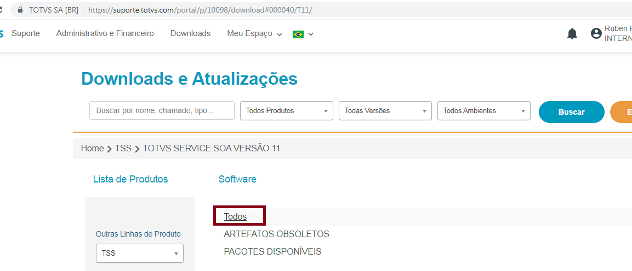Open the TSS product line dropdown
This screenshot has width=632, height=271.
(139, 254)
